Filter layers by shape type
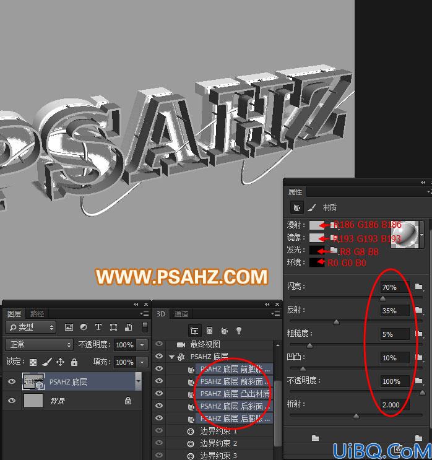The image size is (432, 460). (113, 327)
